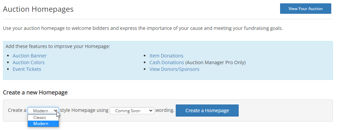The width and height of the screenshot is (339, 130).
Task: Click the Create a new Homepage heading
Action: (x=35, y=92)
